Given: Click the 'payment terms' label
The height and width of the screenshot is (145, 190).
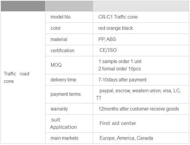Looking at the screenshot, I should [66, 94].
